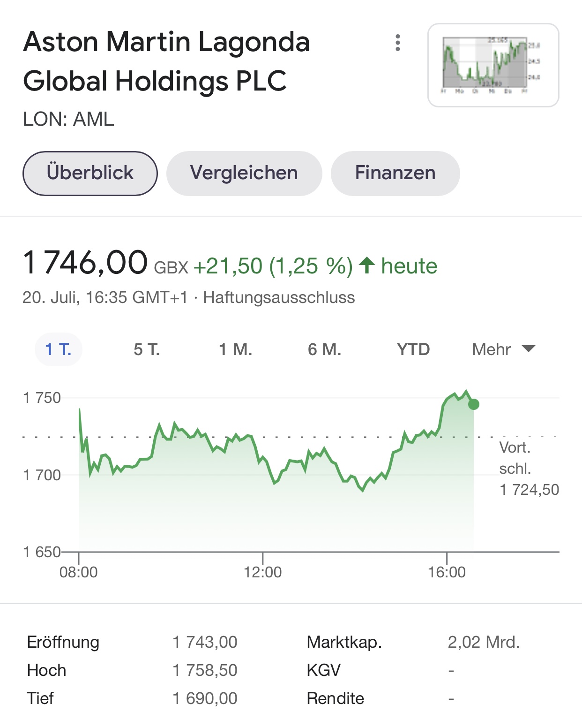Viewport: 582px width, 727px height.
Task: Select the Überblick tab
Action: (x=90, y=173)
